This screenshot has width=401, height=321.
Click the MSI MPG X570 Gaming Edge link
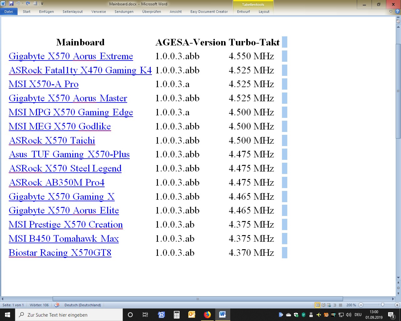(71, 112)
